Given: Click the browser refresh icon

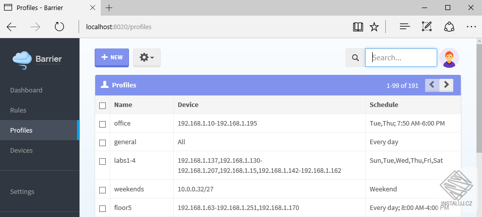Looking at the screenshot, I should coord(59,27).
